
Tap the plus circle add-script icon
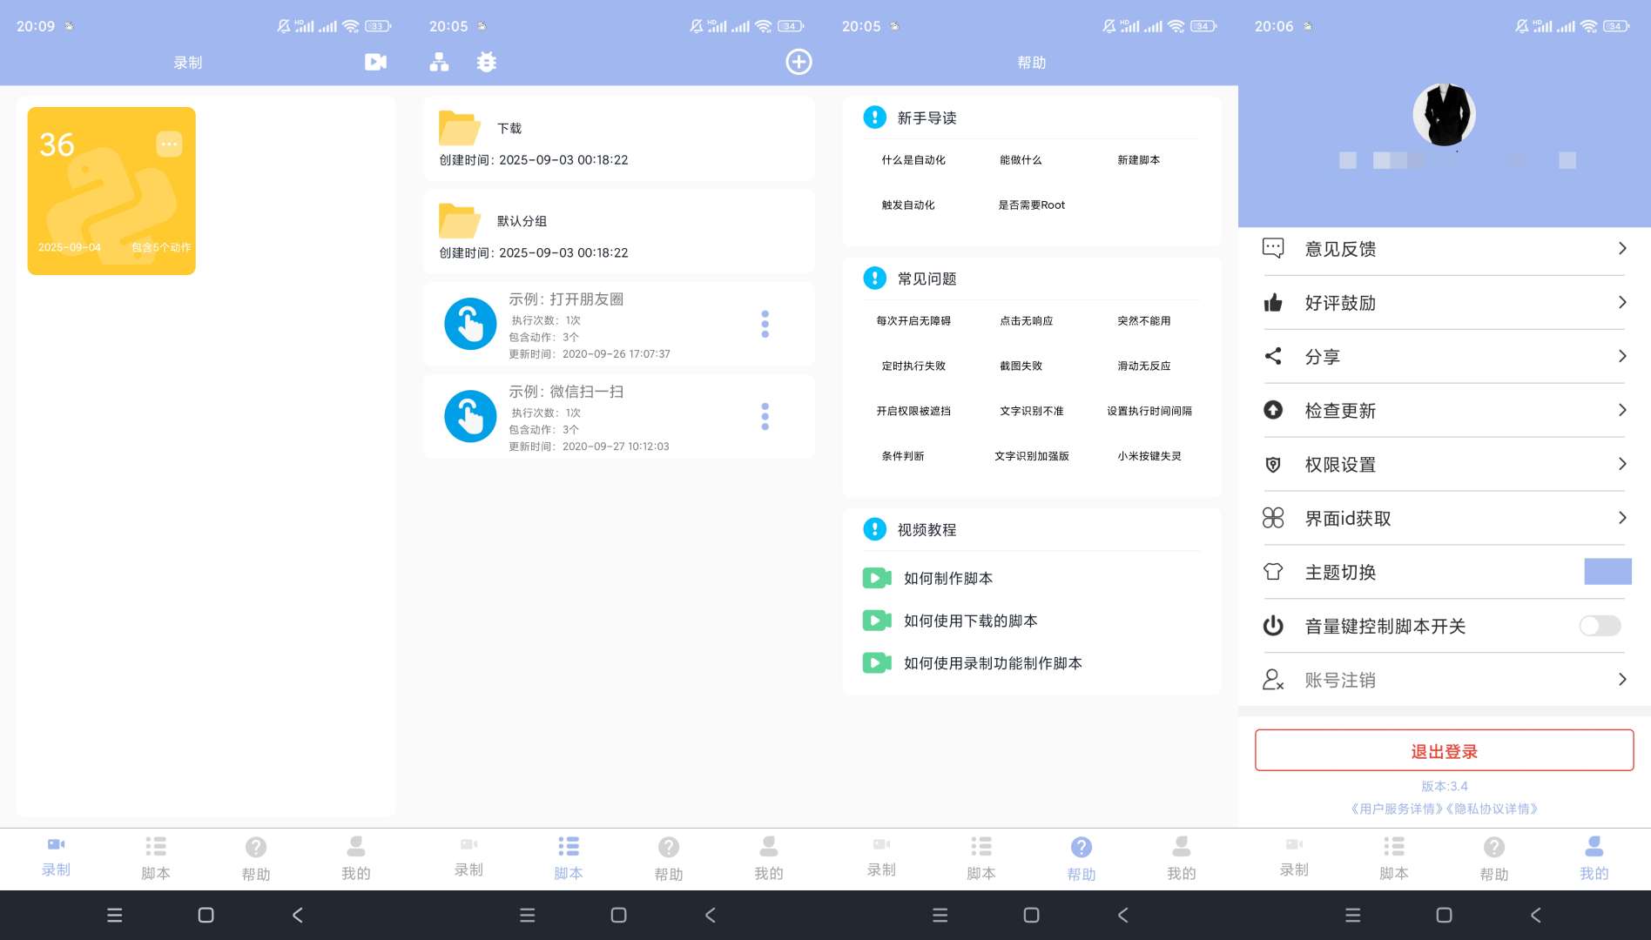pyautogui.click(x=799, y=62)
